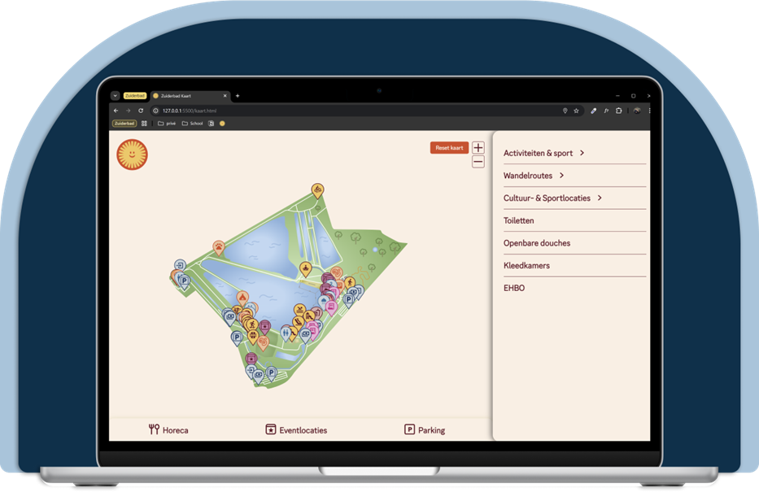Click the hiker map pin
Screen dimensions: 759x492
(x=349, y=283)
